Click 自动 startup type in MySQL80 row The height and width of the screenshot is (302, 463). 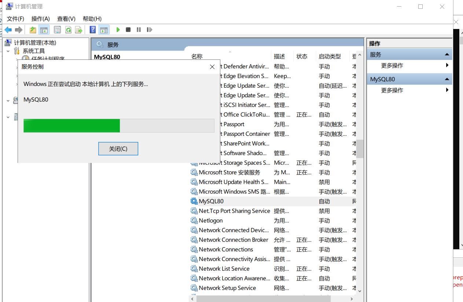pos(324,201)
